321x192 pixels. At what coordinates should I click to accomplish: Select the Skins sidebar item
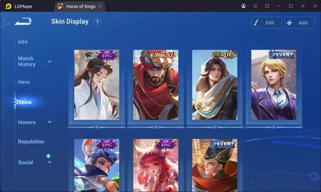(25, 102)
